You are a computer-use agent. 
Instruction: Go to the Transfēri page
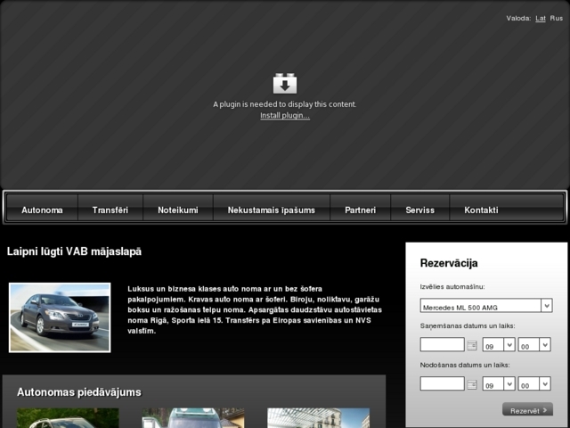click(110, 210)
